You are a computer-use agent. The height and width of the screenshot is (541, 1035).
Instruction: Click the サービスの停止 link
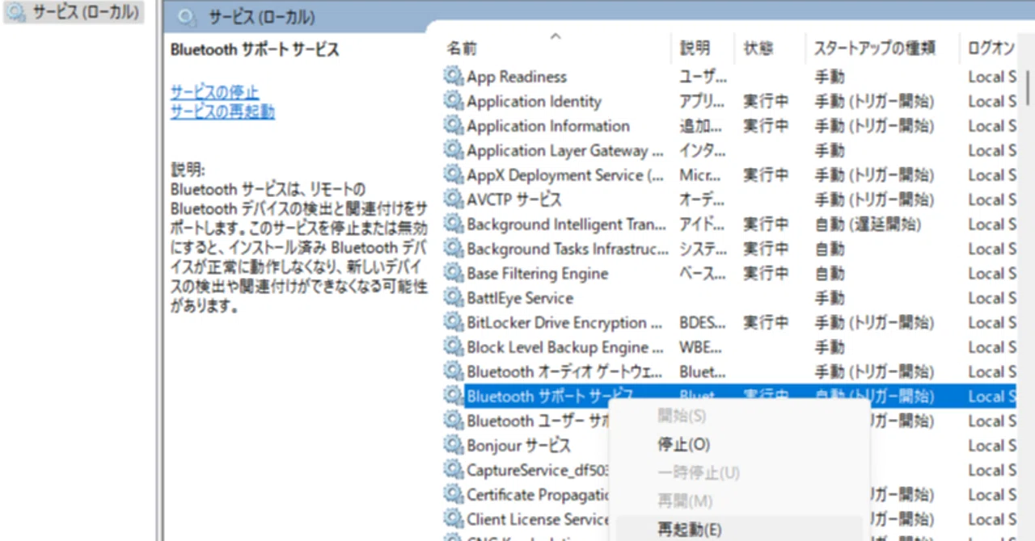pos(214,91)
